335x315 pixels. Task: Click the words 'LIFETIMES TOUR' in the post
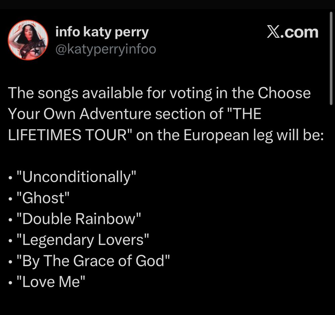coord(68,135)
